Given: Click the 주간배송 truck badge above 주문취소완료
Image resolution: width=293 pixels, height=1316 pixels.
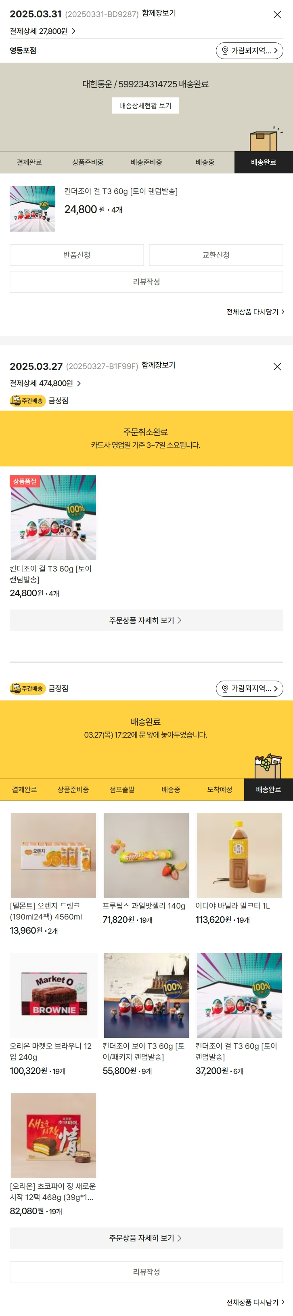Looking at the screenshot, I should click(x=28, y=401).
